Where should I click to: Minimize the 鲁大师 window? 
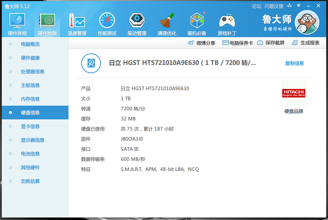pyautogui.click(x=308, y=6)
